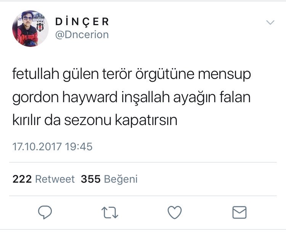Click the bold 222 count number
The width and height of the screenshot is (286, 233).
(x=22, y=179)
